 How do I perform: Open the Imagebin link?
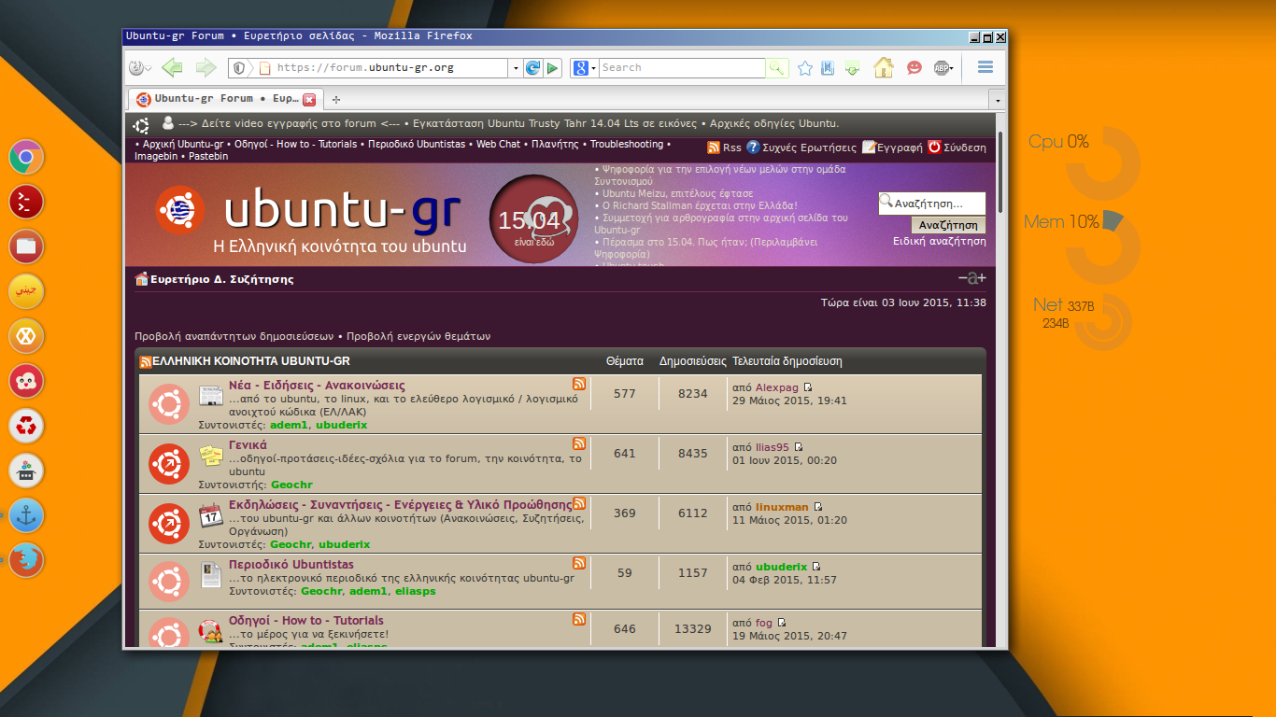coord(157,157)
